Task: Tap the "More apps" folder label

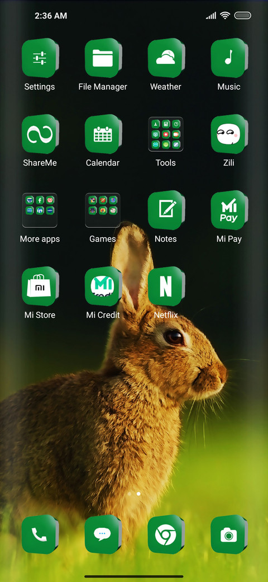Action: coord(40,239)
